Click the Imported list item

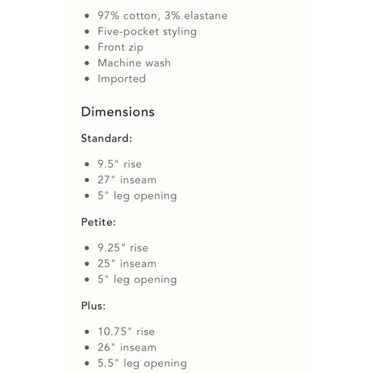tap(122, 79)
